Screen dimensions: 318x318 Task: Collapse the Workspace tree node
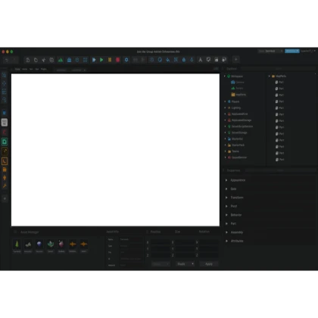[x=225, y=76]
